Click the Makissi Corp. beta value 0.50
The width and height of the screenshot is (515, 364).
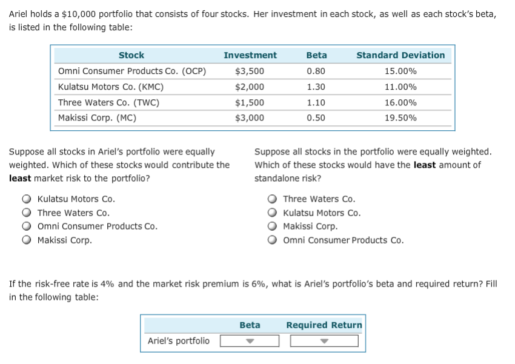pyautogui.click(x=316, y=118)
